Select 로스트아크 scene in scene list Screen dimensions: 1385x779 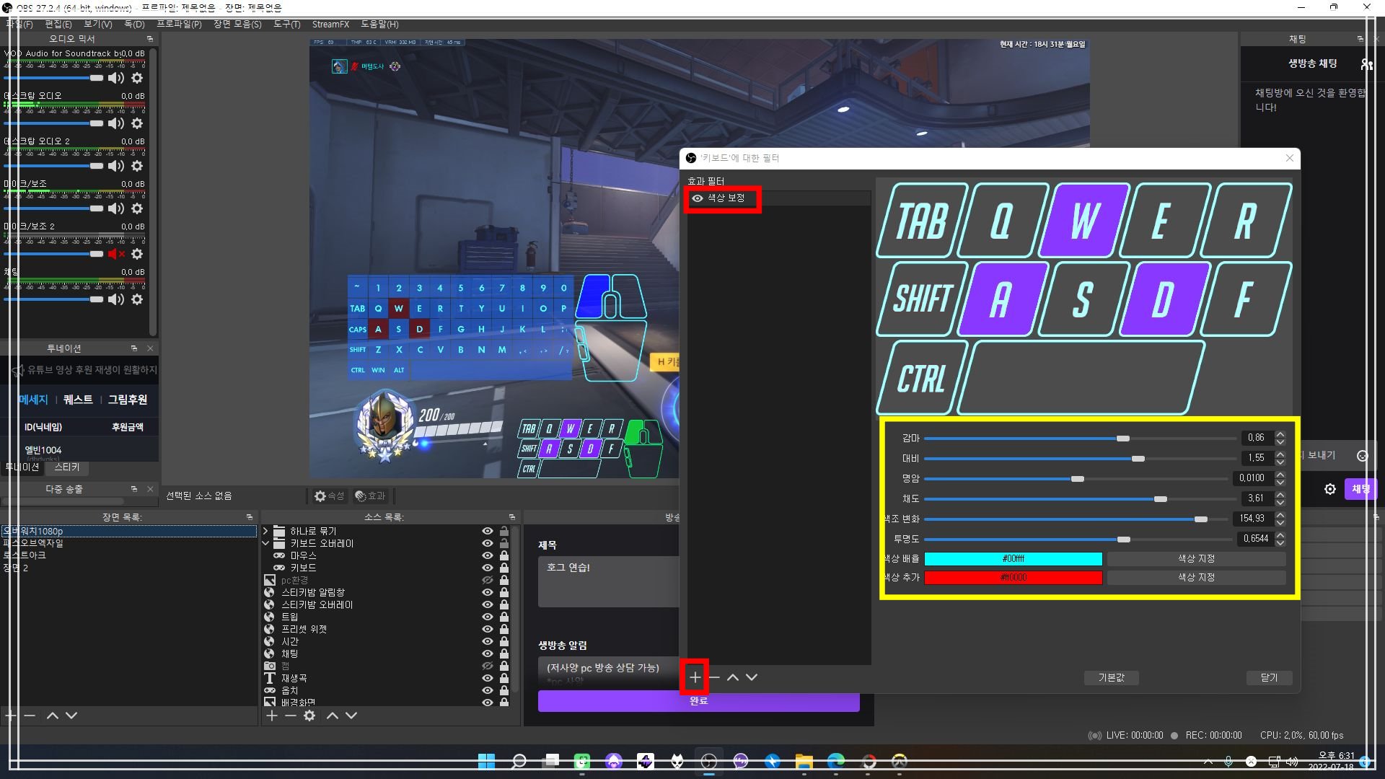pyautogui.click(x=25, y=555)
